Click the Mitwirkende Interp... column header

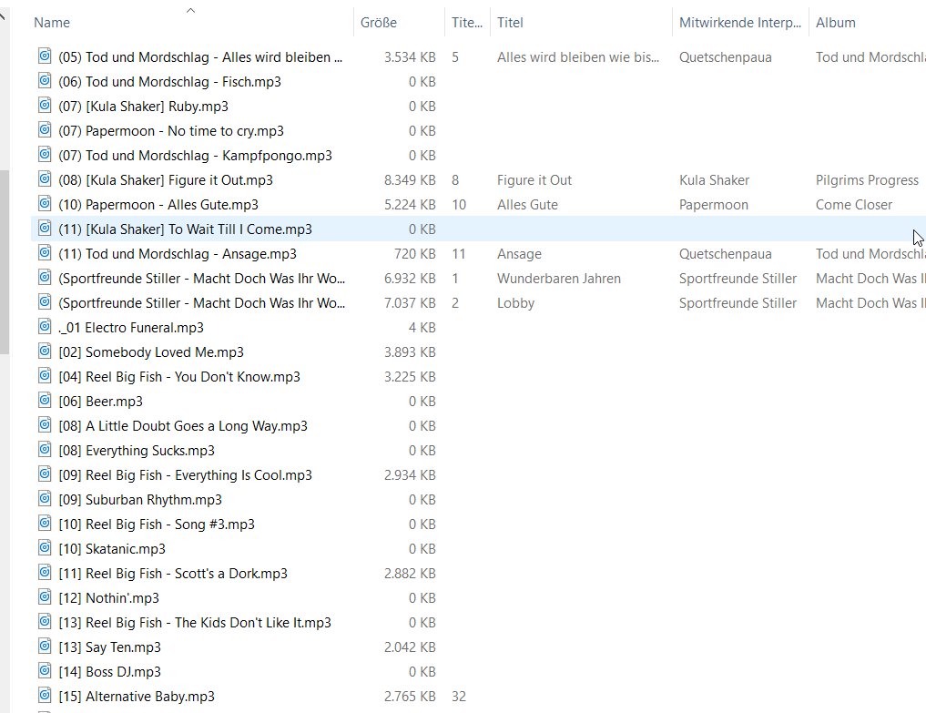(x=740, y=23)
